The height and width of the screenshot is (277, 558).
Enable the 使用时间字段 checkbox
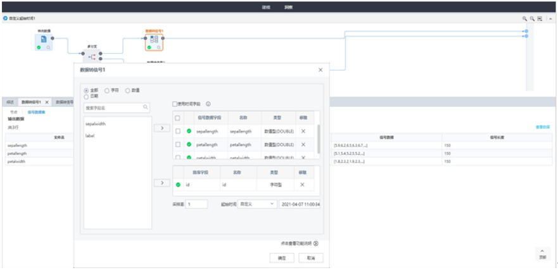(175, 104)
